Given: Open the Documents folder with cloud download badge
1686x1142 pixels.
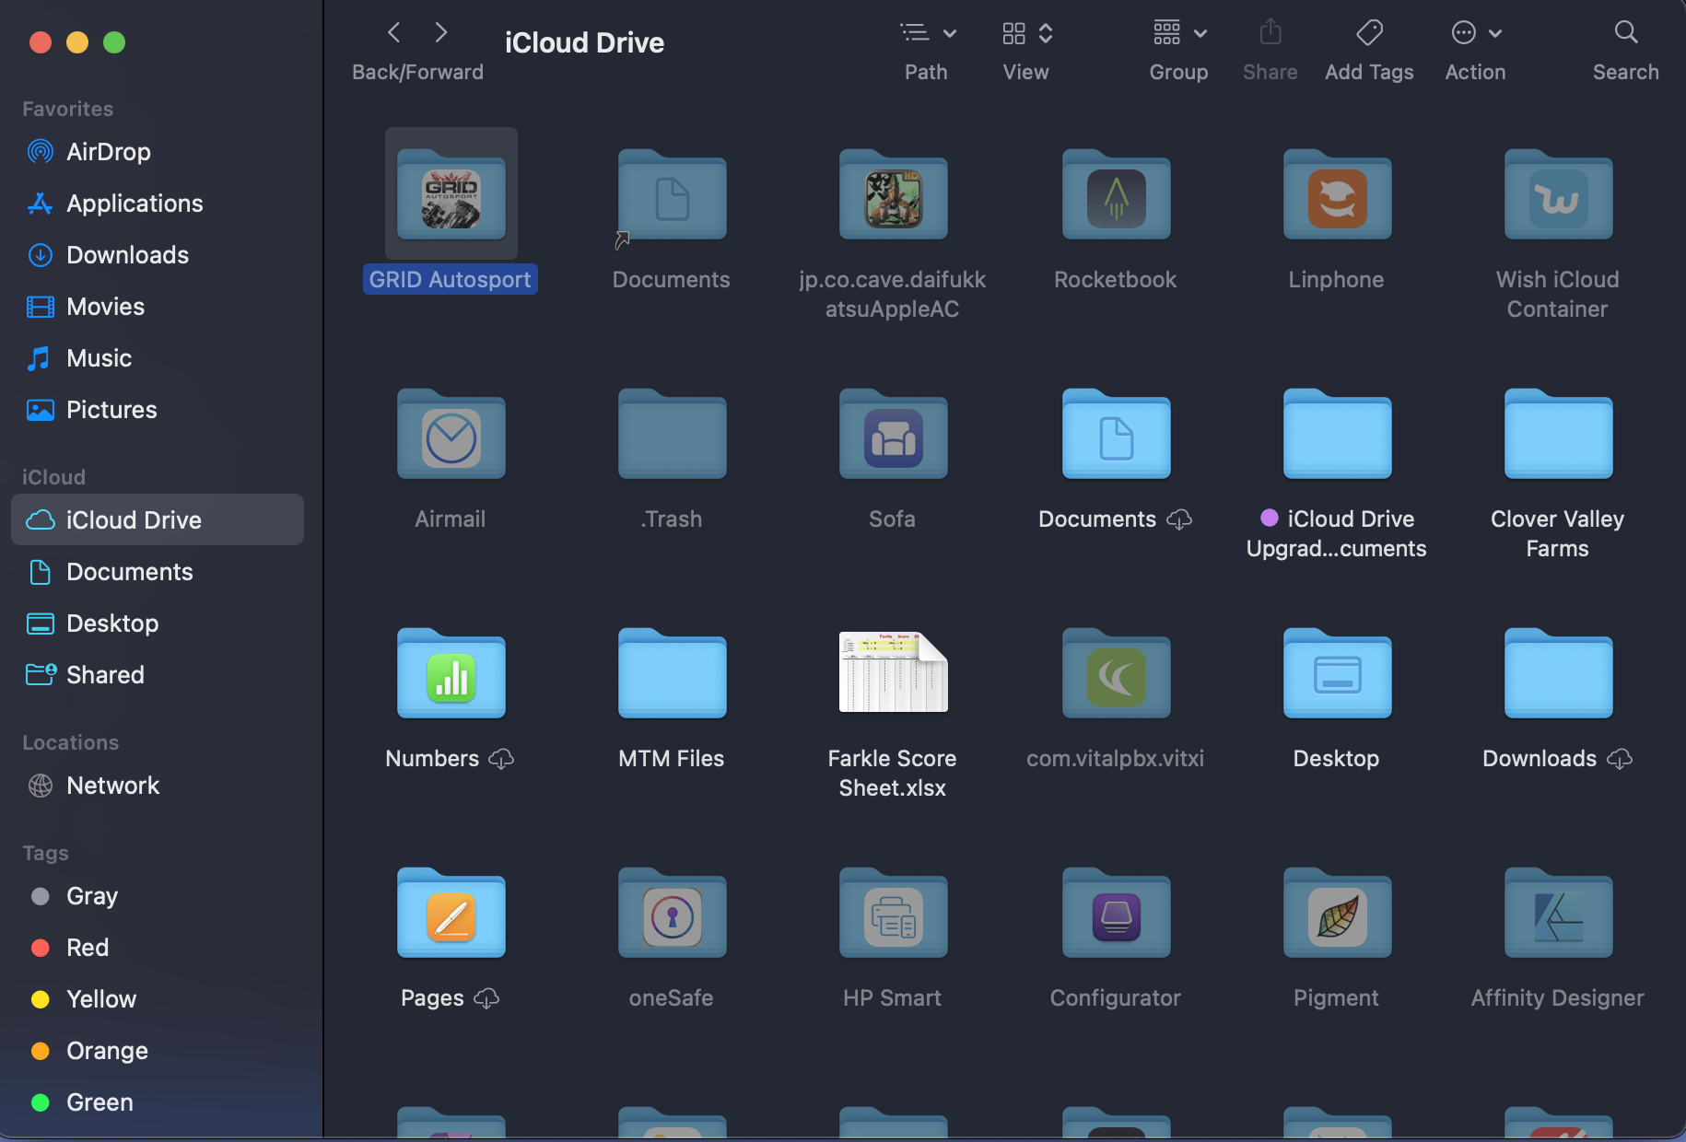Looking at the screenshot, I should pos(1116,435).
